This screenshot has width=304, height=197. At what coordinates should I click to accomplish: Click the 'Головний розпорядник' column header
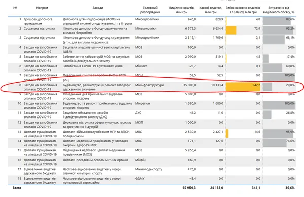pyautogui.click(x=150, y=10)
